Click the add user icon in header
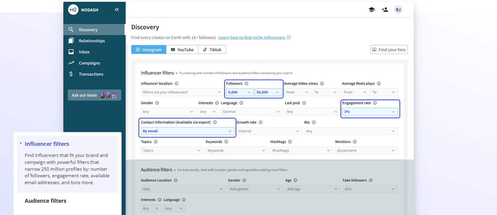The height and width of the screenshot is (215, 497). tap(385, 10)
